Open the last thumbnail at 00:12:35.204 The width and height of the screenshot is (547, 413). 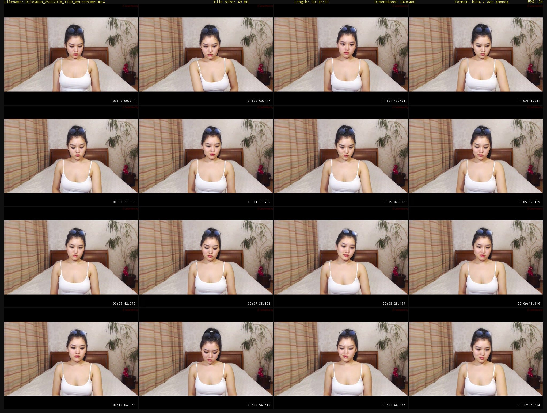(476, 359)
